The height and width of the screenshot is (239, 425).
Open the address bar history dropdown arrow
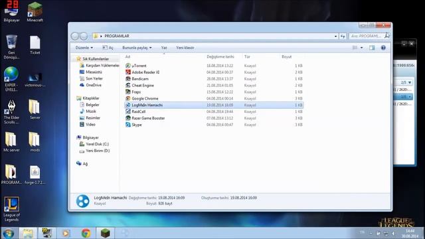point(335,36)
